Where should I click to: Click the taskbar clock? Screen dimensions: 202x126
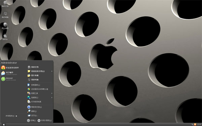pyautogui.click(x=199, y=124)
